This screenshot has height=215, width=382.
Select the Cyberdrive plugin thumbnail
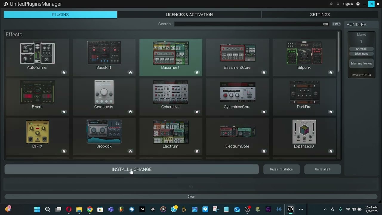click(x=171, y=92)
